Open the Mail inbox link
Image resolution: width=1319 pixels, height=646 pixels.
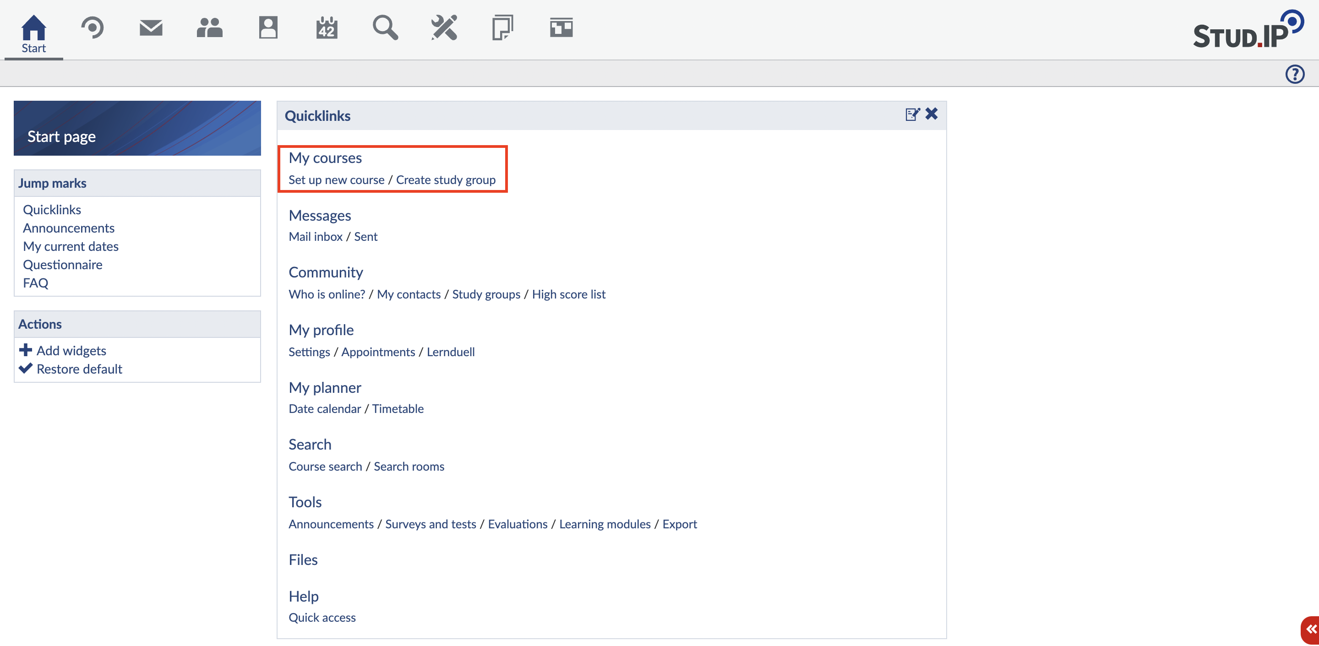pos(316,237)
